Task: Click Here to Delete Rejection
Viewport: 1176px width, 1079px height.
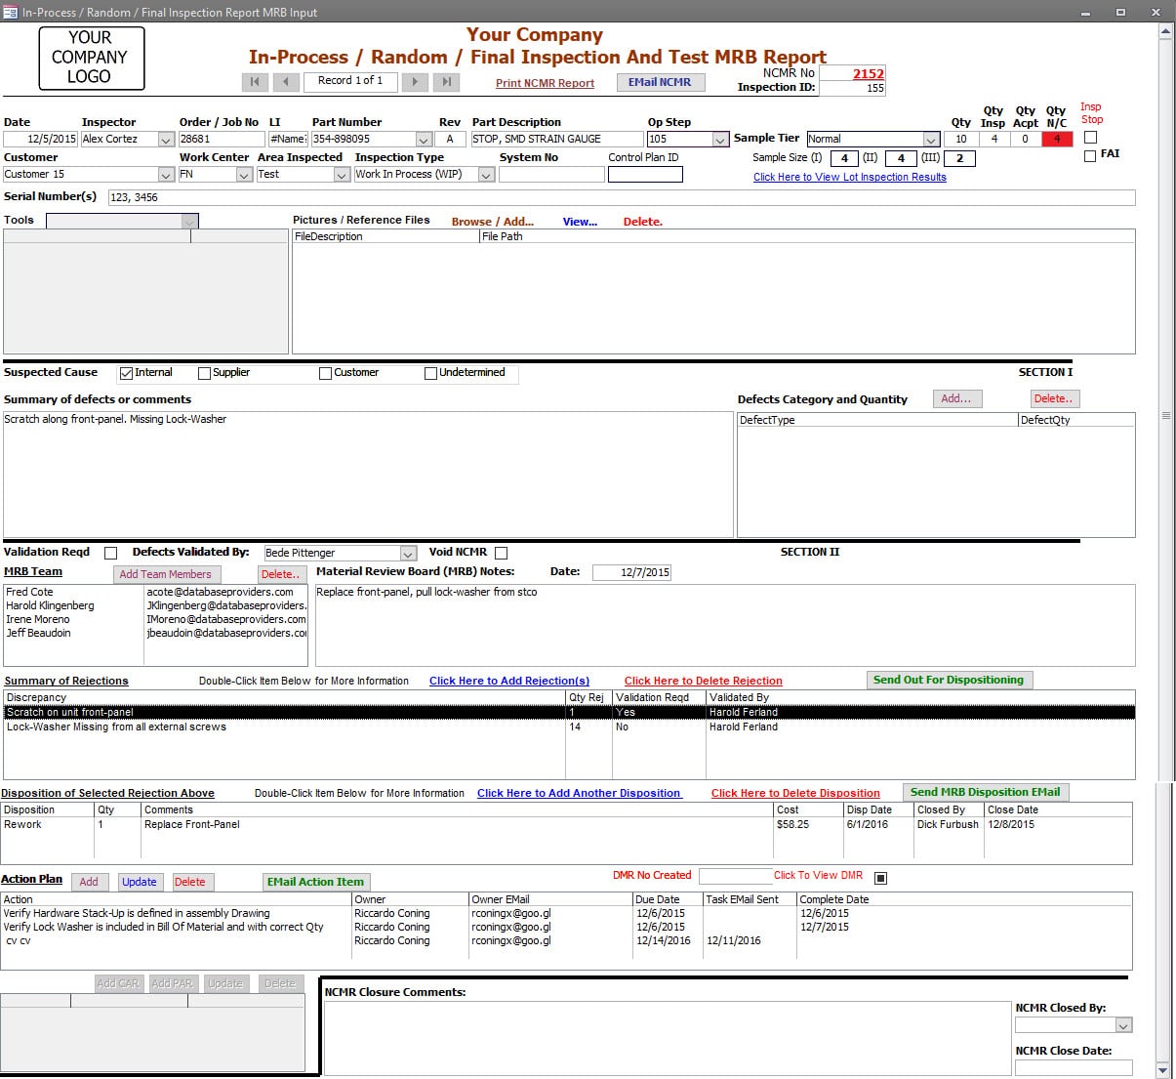Action: [x=704, y=681]
